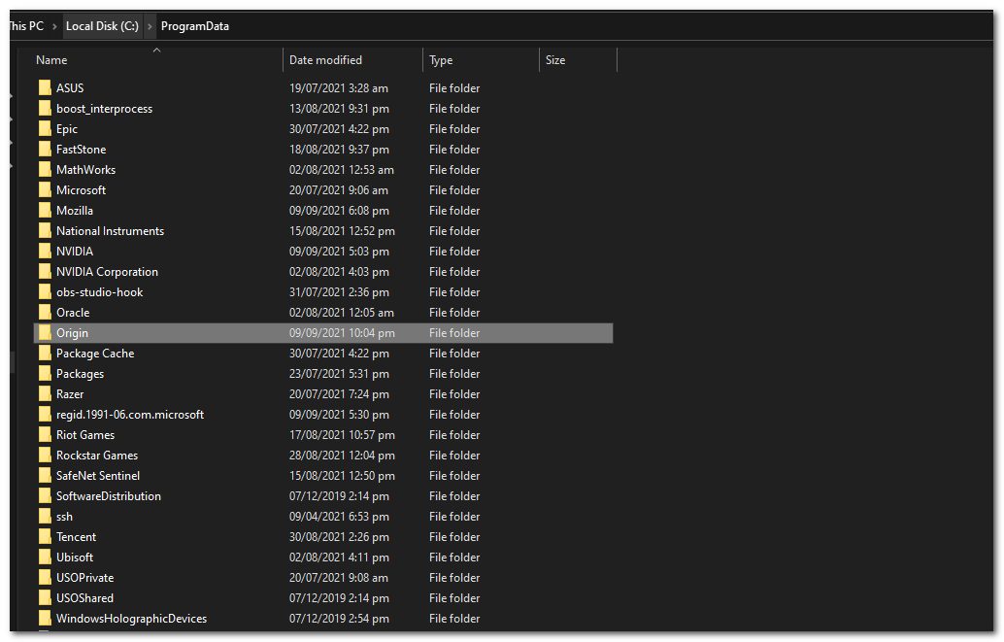1004x642 pixels.
Task: Click the ASUS folder icon
Action: pyautogui.click(x=45, y=87)
